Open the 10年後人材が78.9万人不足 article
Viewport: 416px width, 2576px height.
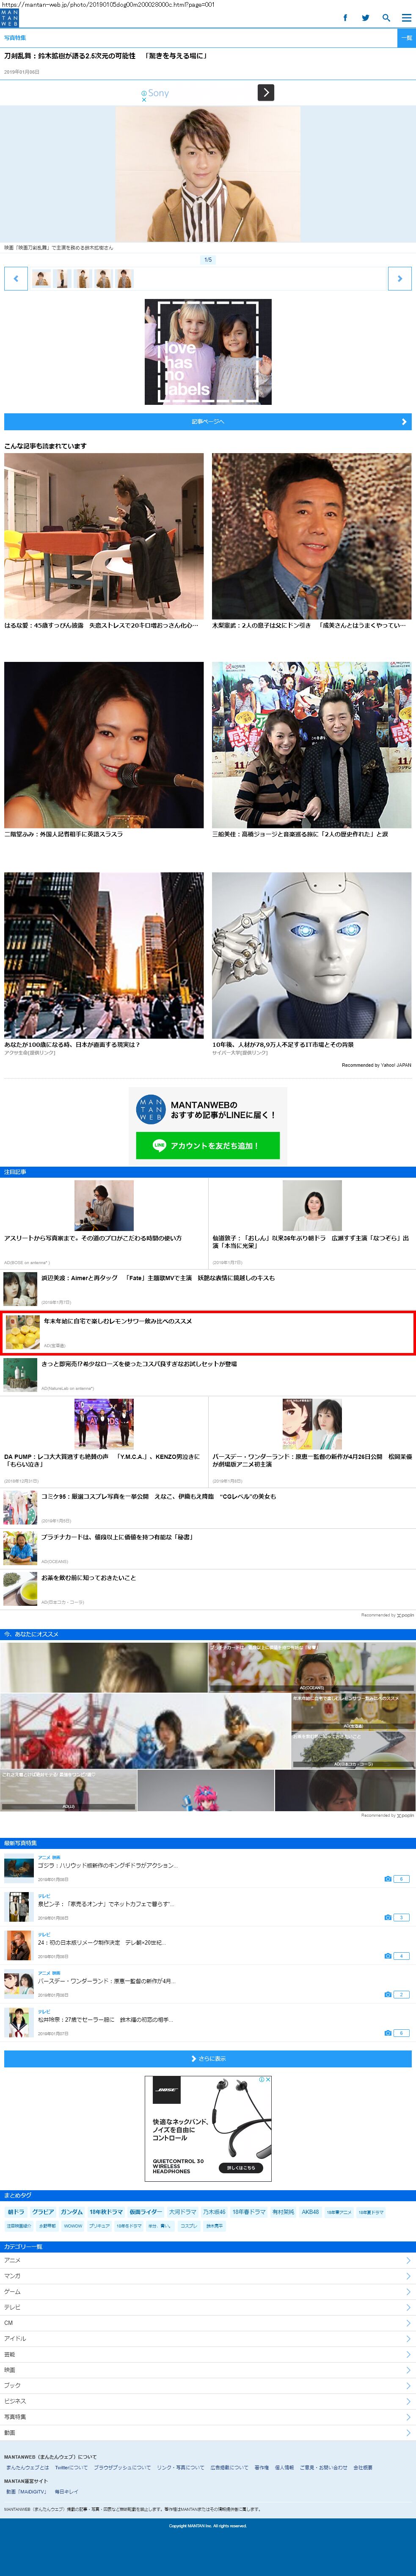coord(311,963)
